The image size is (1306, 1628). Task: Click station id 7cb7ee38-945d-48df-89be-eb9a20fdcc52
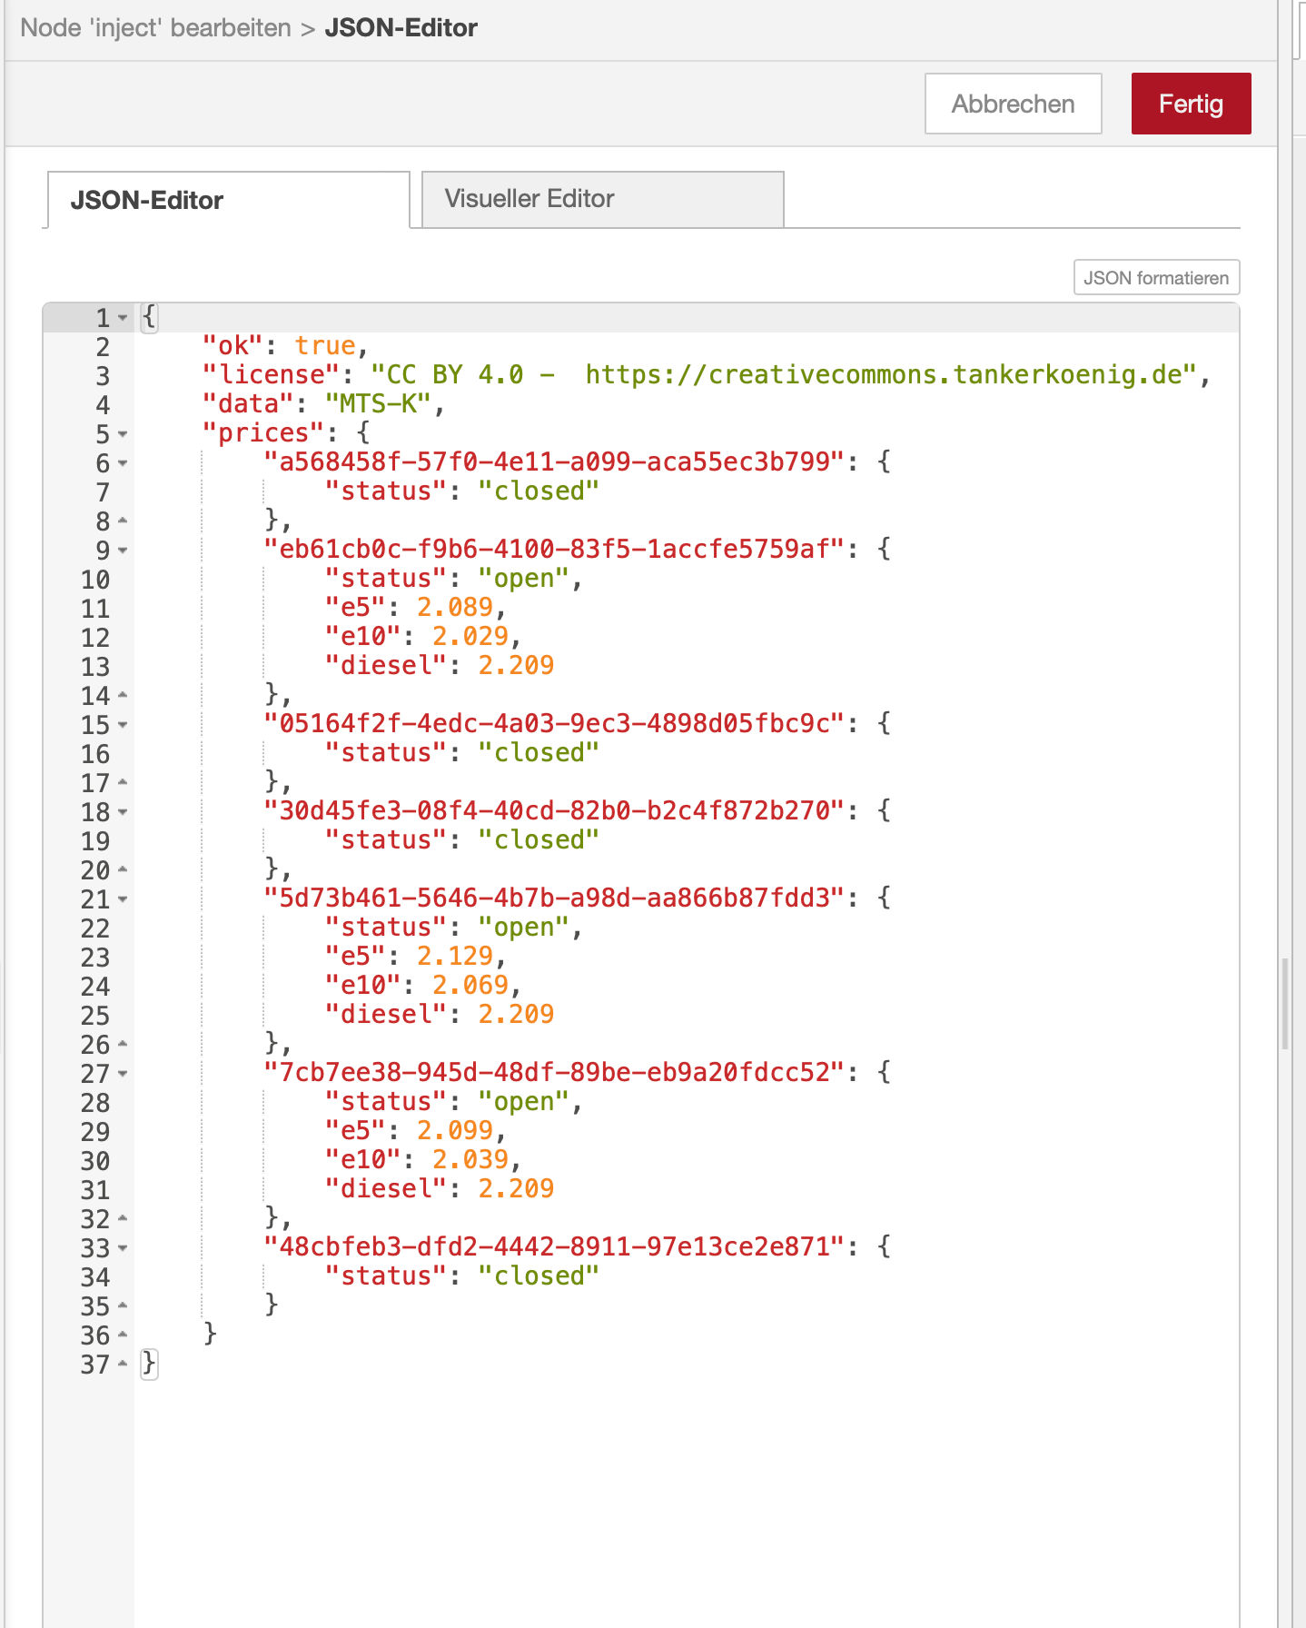(x=555, y=1073)
